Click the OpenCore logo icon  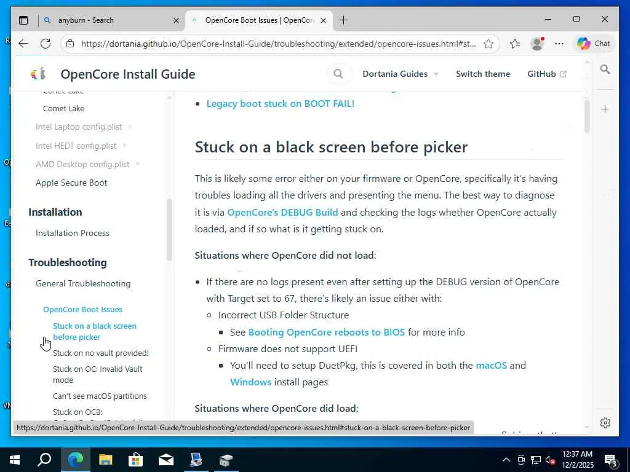[38, 74]
